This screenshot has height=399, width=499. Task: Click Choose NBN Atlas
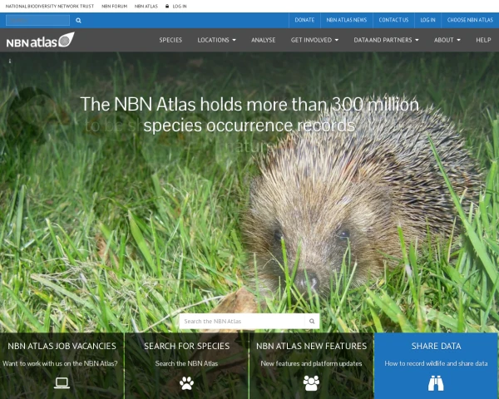470,20
